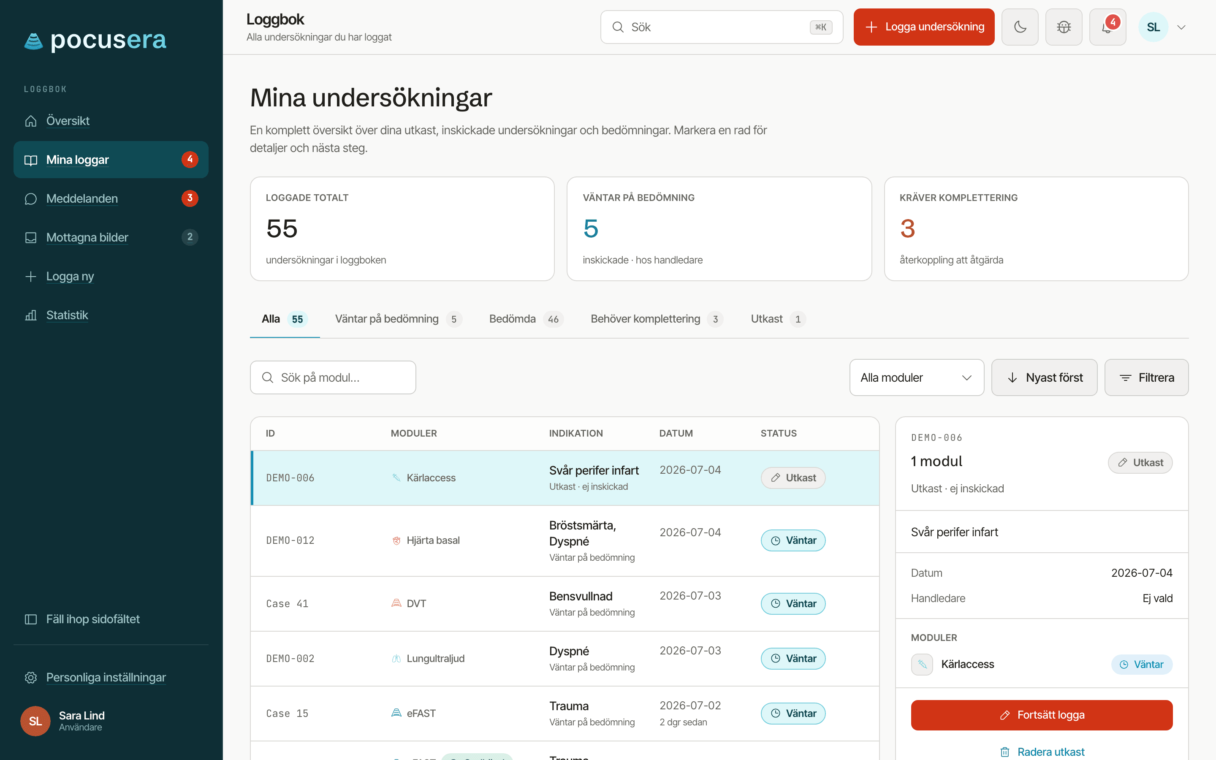
Task: Go to Översikt in the sidebar
Action: [x=111, y=121]
